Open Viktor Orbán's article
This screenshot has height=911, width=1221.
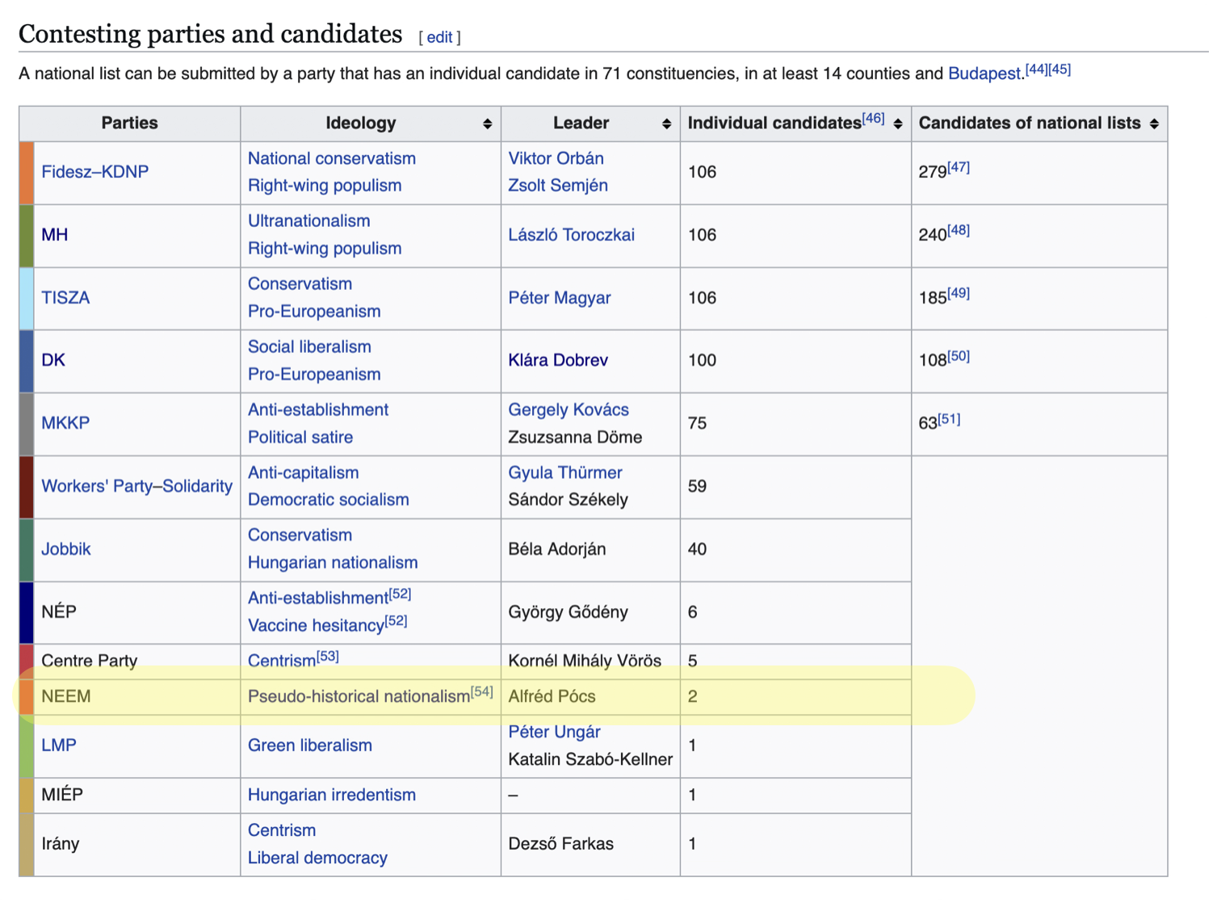pyautogui.click(x=556, y=158)
